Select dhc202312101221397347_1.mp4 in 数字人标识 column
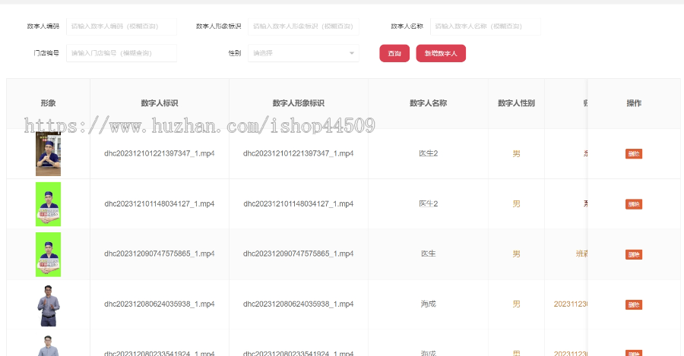 160,153
